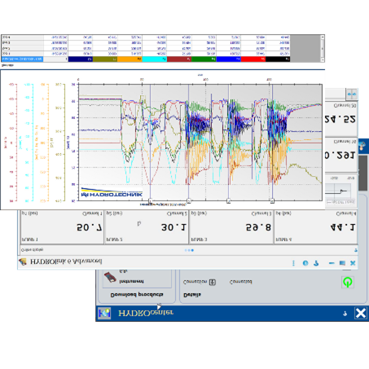
Task: Click the Connected status text in HYDROcenter
Action: pyautogui.click(x=240, y=282)
